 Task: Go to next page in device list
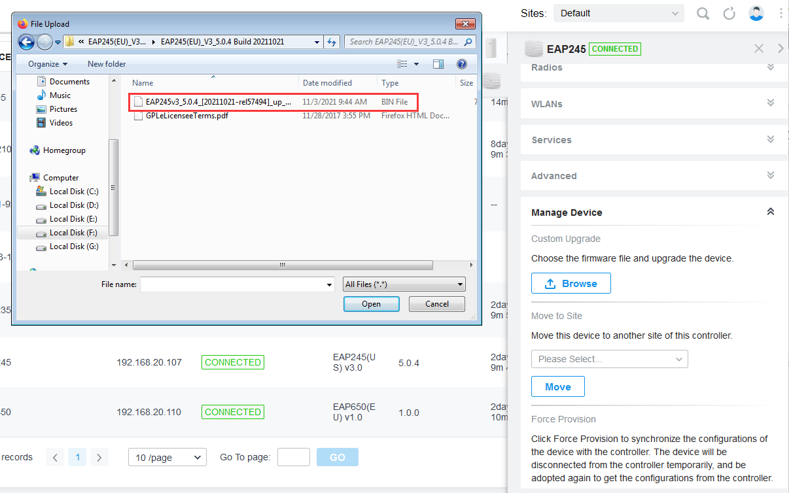point(99,457)
